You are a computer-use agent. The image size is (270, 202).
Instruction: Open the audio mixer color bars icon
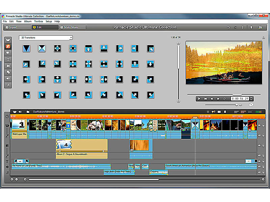pos(259,112)
